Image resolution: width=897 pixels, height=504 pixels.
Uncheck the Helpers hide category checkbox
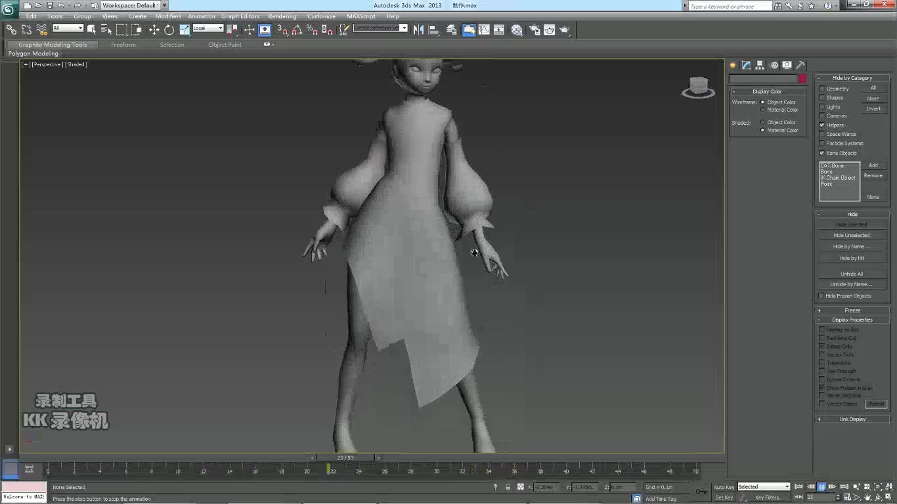coord(821,125)
